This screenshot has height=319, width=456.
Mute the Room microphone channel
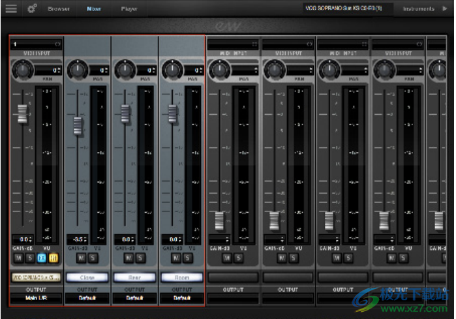coord(176,258)
